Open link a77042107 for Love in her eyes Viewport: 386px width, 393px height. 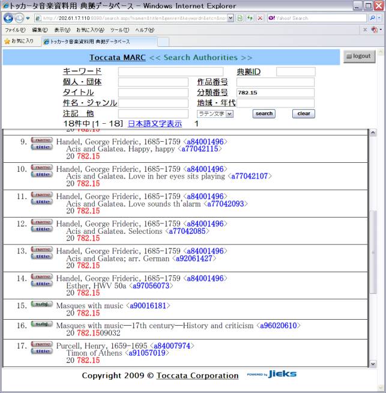(250, 176)
